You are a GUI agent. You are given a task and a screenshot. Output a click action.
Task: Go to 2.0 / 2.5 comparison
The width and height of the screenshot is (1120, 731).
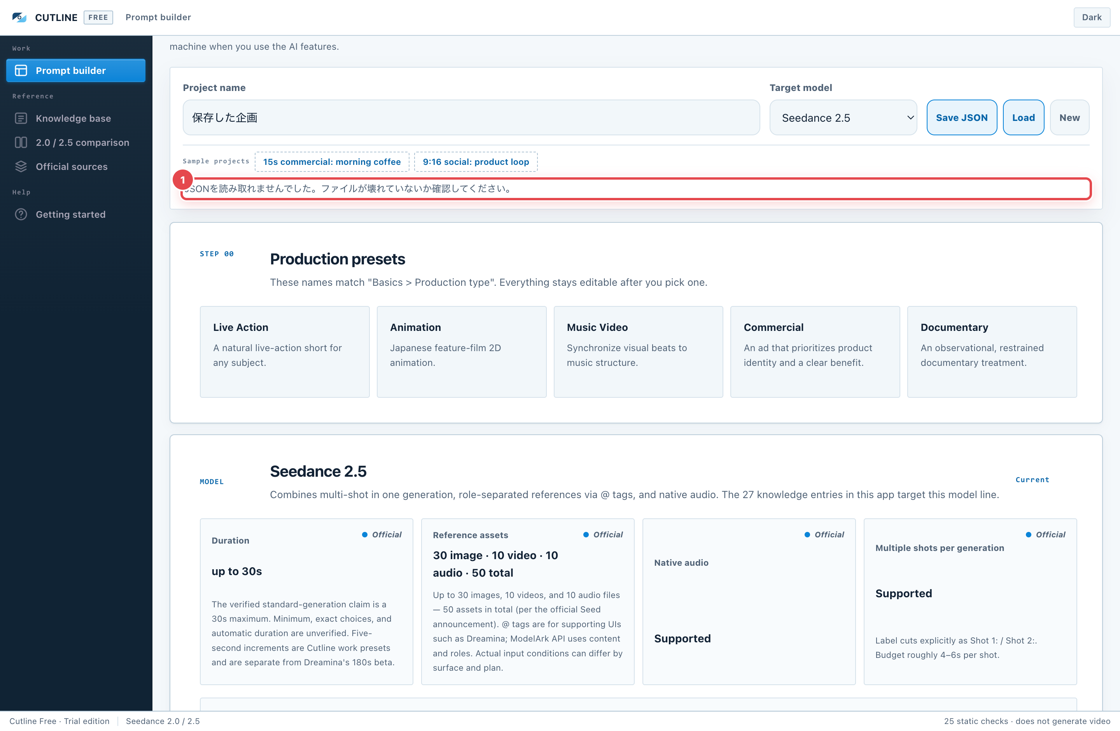click(x=76, y=143)
